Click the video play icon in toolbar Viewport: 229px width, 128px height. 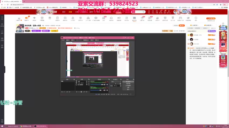tap(149, 18)
